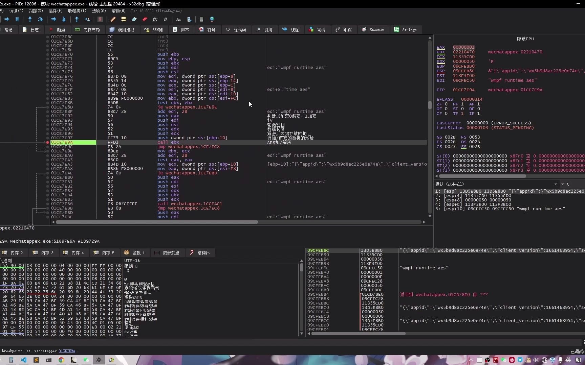
Task: Click the Trace Into toolbar icon
Action: click(x=53, y=19)
